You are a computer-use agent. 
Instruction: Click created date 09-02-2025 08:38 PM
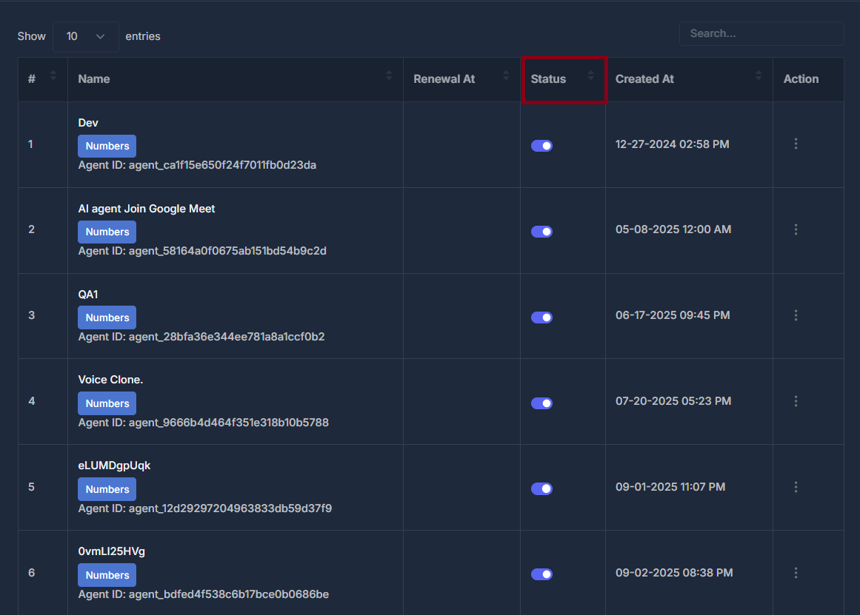674,573
